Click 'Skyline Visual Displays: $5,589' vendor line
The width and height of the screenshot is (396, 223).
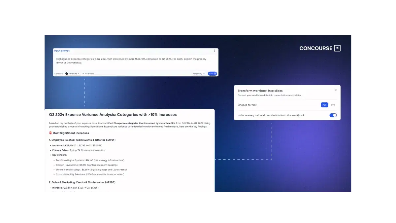[x=91, y=169]
